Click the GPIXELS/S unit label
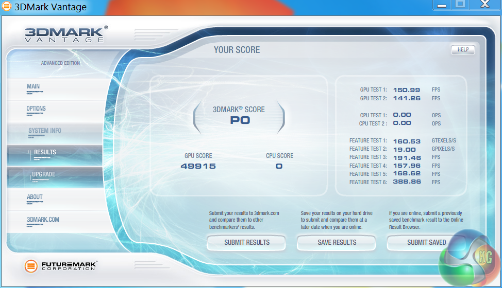 pyautogui.click(x=443, y=149)
